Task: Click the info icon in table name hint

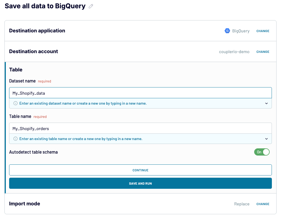Action: coord(15,139)
